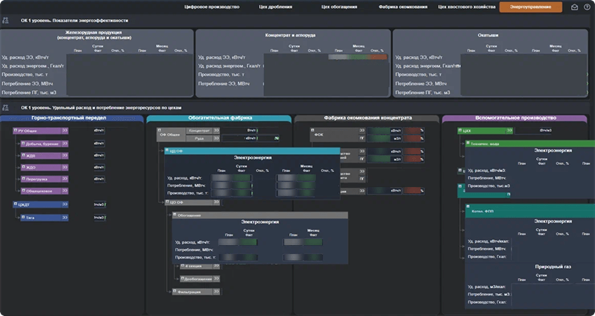This screenshot has height=316, width=595.
Task: Open Цех обогащения tab
Action: coord(339,7)
